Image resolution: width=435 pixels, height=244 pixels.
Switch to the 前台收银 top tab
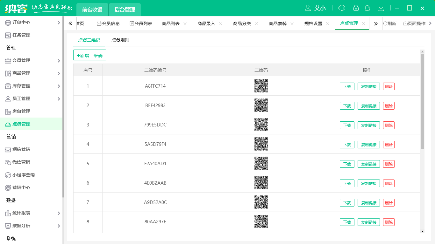(x=92, y=10)
